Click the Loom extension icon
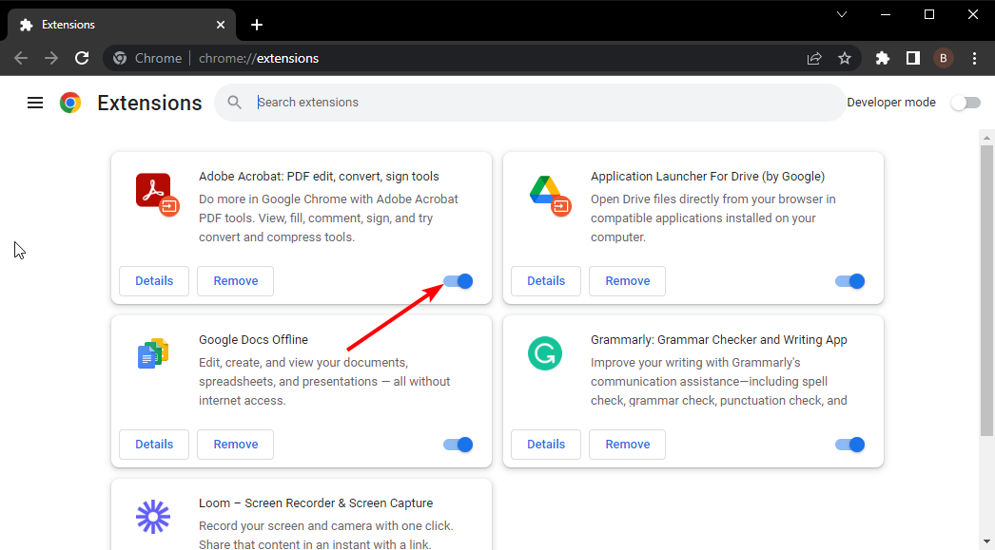 [152, 516]
